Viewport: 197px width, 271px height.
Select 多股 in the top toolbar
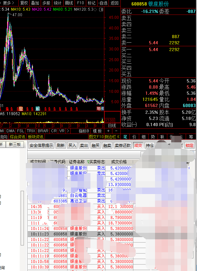(x=46, y=3)
